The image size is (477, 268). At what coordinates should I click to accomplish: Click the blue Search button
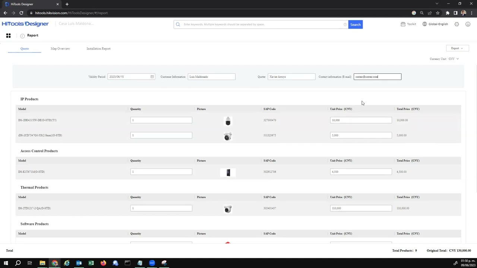[356, 25]
